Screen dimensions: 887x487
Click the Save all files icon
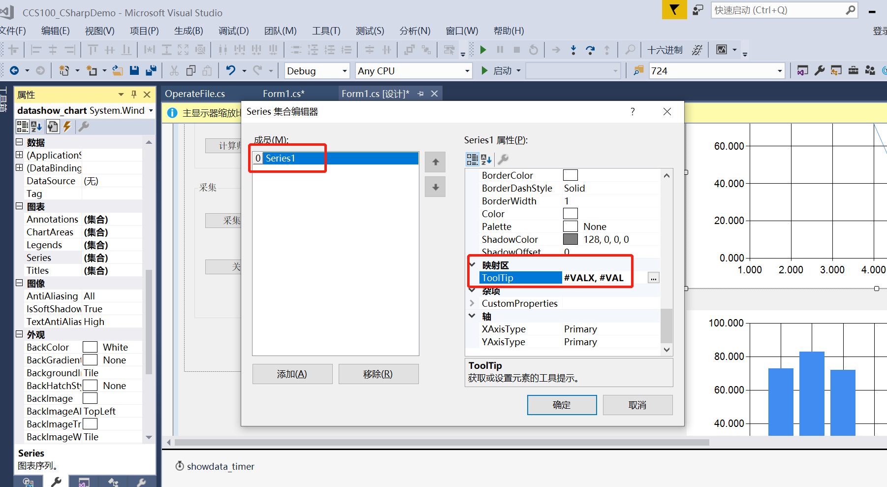click(150, 70)
